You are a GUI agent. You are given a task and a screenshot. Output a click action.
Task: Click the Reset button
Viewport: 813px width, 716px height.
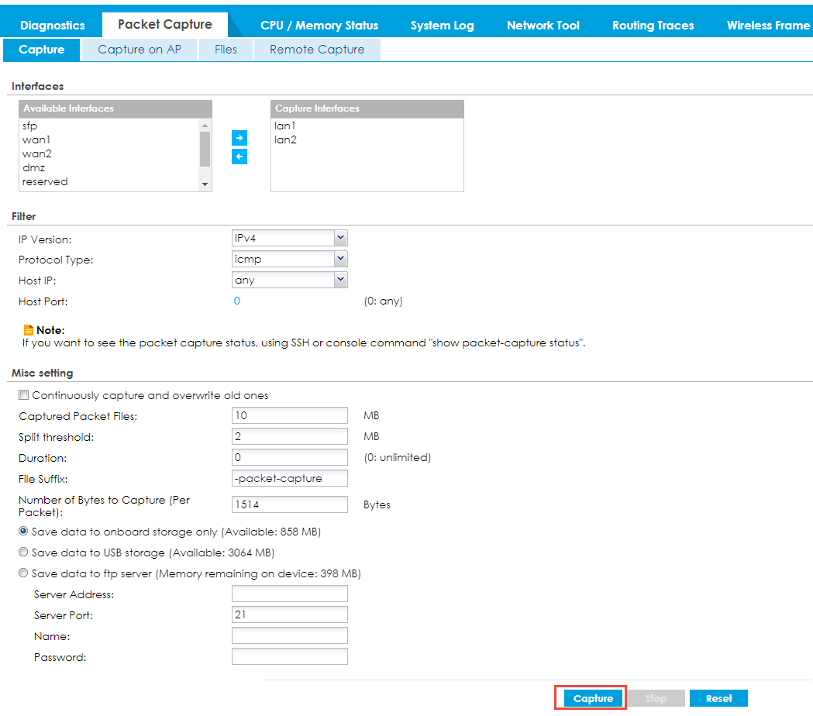(x=718, y=698)
